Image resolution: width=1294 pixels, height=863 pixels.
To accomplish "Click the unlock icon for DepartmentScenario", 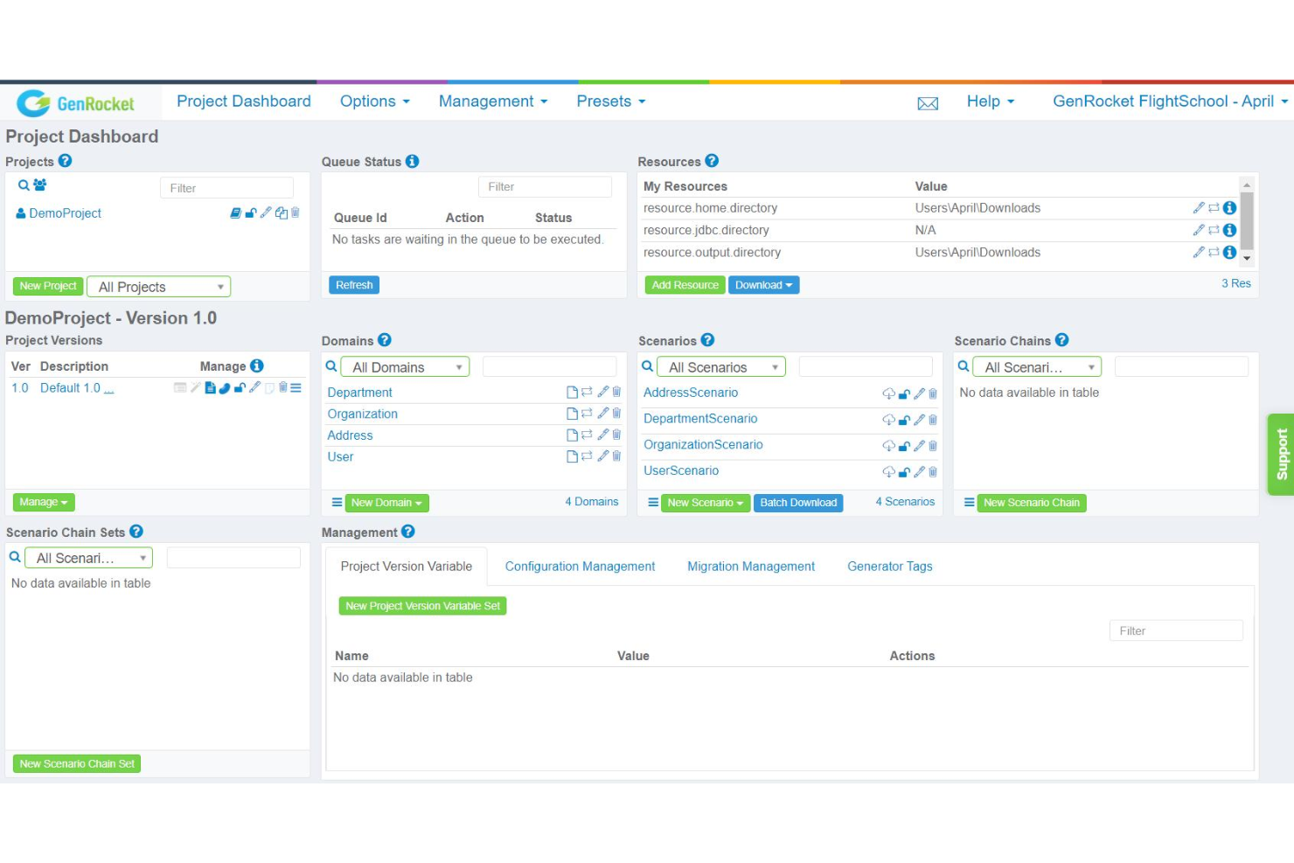I will pyautogui.click(x=904, y=420).
